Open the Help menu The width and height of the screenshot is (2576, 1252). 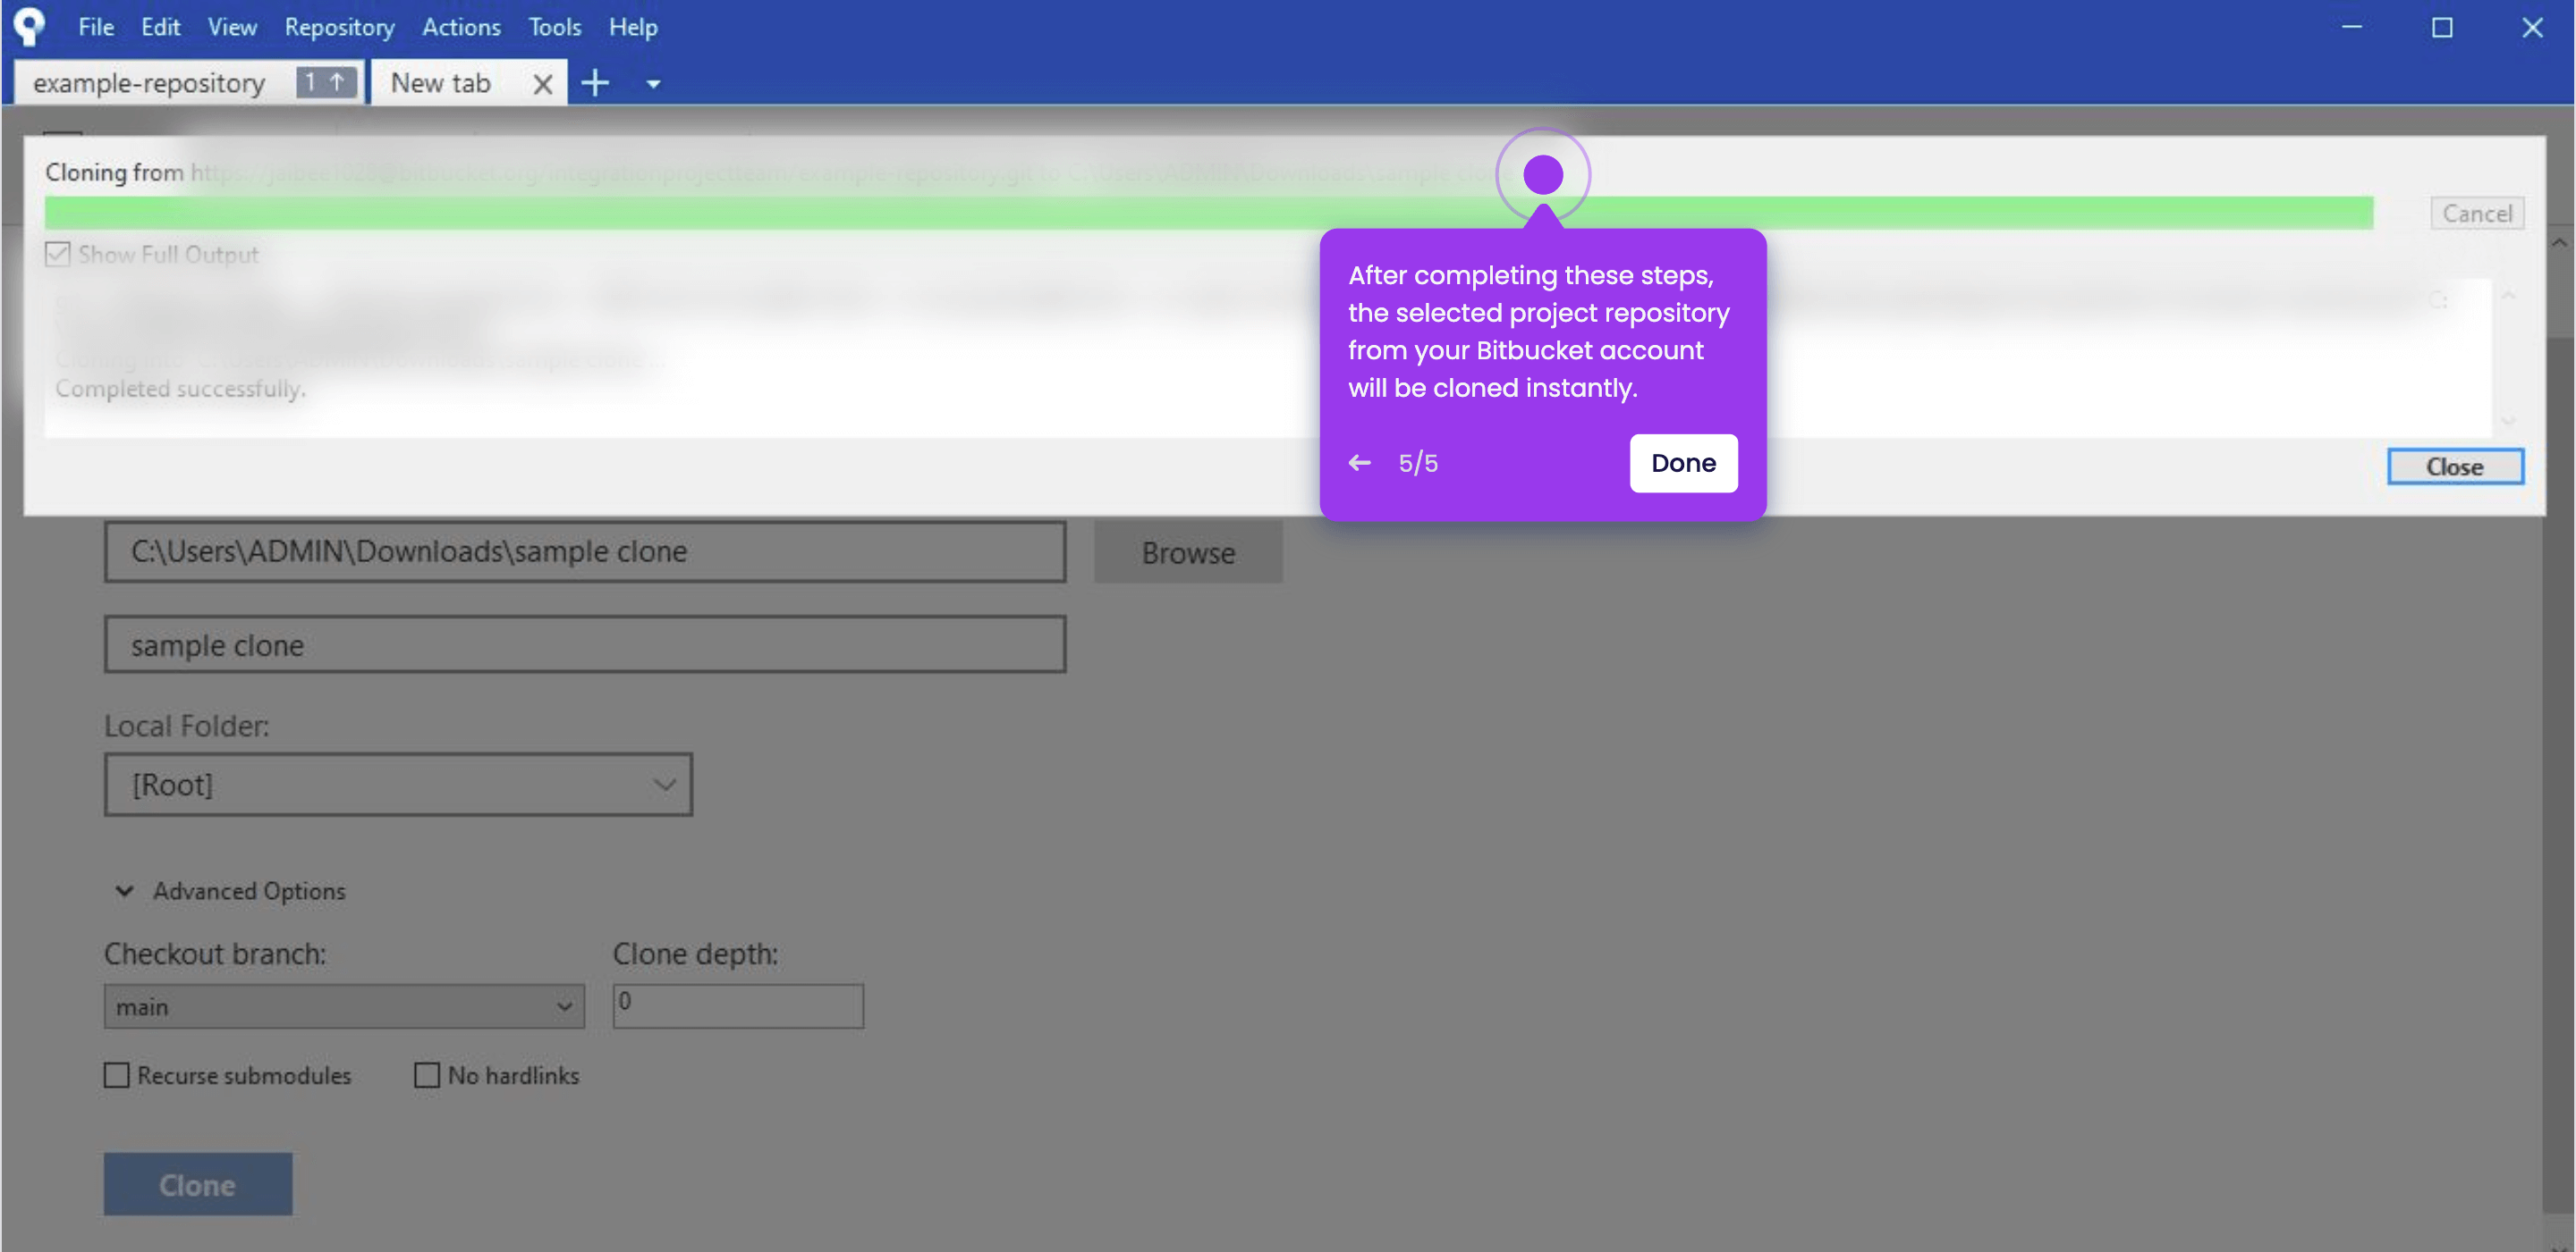click(x=633, y=27)
